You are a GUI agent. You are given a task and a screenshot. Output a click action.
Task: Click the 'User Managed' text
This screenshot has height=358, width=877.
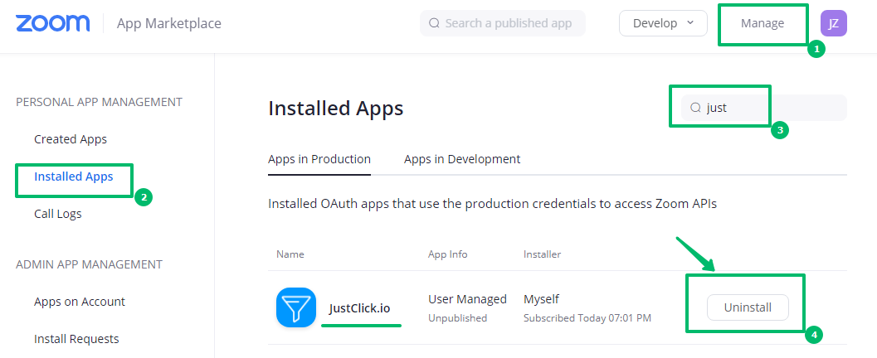click(x=468, y=299)
